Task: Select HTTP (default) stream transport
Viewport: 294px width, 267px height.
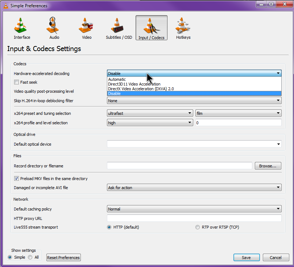Action: (x=109, y=227)
